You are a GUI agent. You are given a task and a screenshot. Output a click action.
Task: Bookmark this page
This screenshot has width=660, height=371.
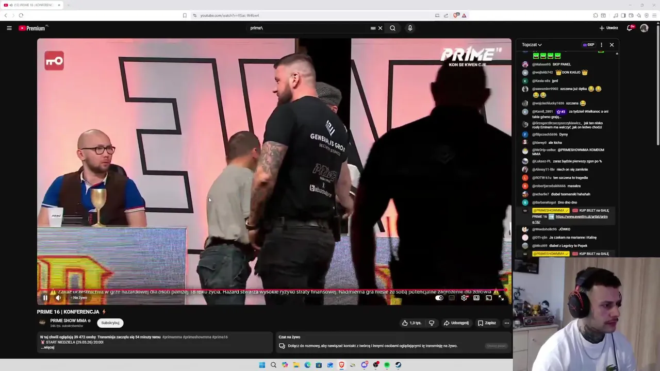(x=185, y=15)
